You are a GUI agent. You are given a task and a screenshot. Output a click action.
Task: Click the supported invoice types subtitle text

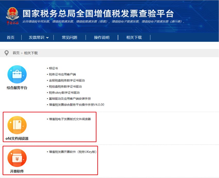coord(103,22)
